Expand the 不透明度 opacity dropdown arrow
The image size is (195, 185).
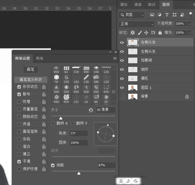point(189,24)
